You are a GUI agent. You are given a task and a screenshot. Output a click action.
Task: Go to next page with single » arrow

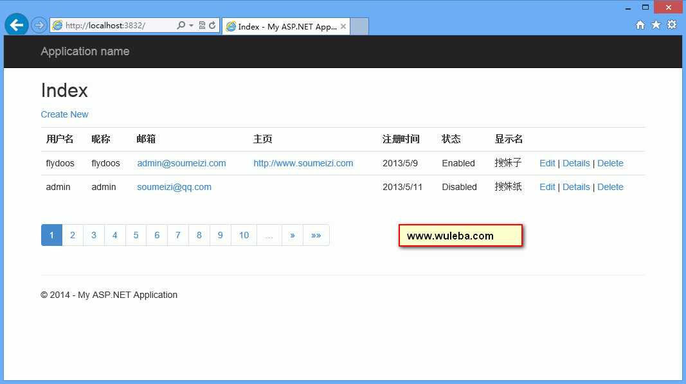pos(293,235)
